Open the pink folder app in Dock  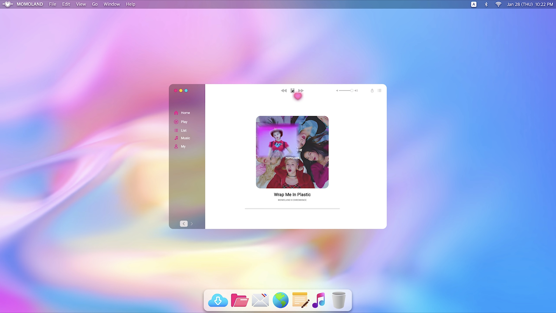[x=240, y=300]
